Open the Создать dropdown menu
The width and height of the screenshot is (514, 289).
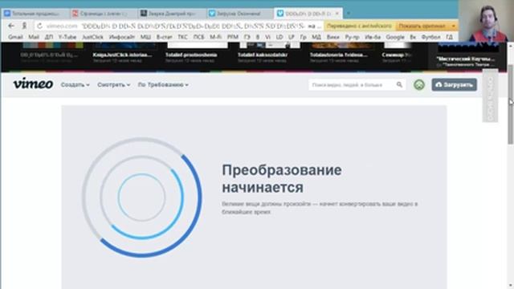[x=75, y=85]
